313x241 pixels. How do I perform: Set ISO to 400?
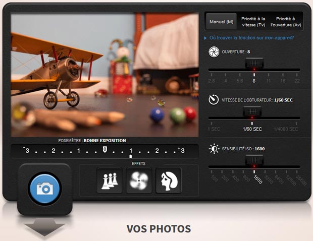236,178
